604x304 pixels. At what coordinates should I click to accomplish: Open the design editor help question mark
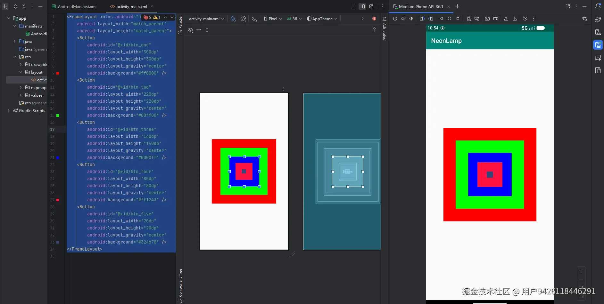374,30
